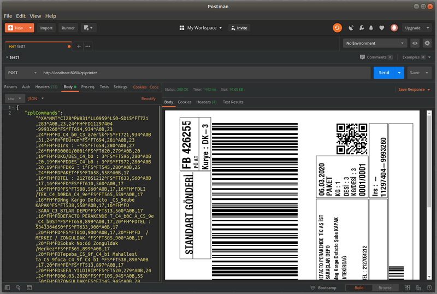
Task: Change the JSON format dropdown
Action: [36, 98]
